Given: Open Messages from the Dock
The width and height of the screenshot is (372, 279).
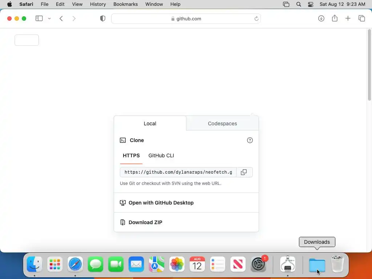Looking at the screenshot, I should pos(96,264).
